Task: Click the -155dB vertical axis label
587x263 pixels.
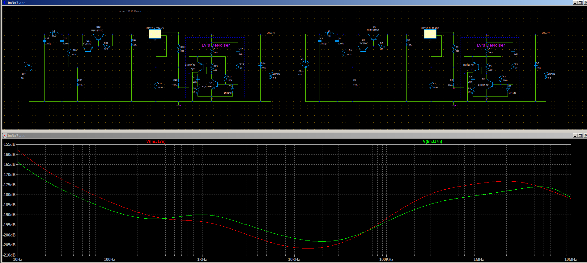Action: click(9, 144)
